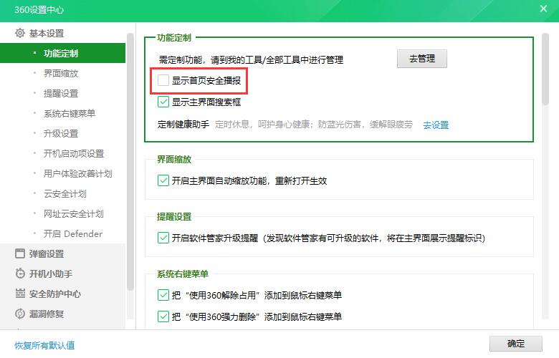Select 系统右键菜单 sidebar entry

(70, 113)
